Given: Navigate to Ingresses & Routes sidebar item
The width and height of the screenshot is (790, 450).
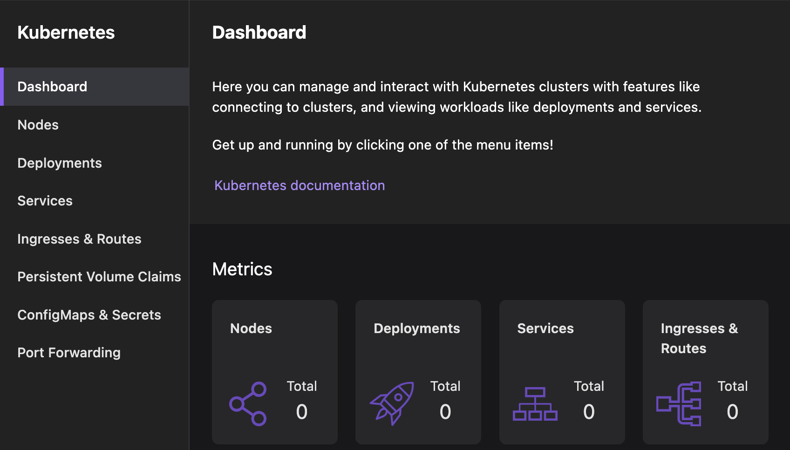Looking at the screenshot, I should [x=95, y=239].
